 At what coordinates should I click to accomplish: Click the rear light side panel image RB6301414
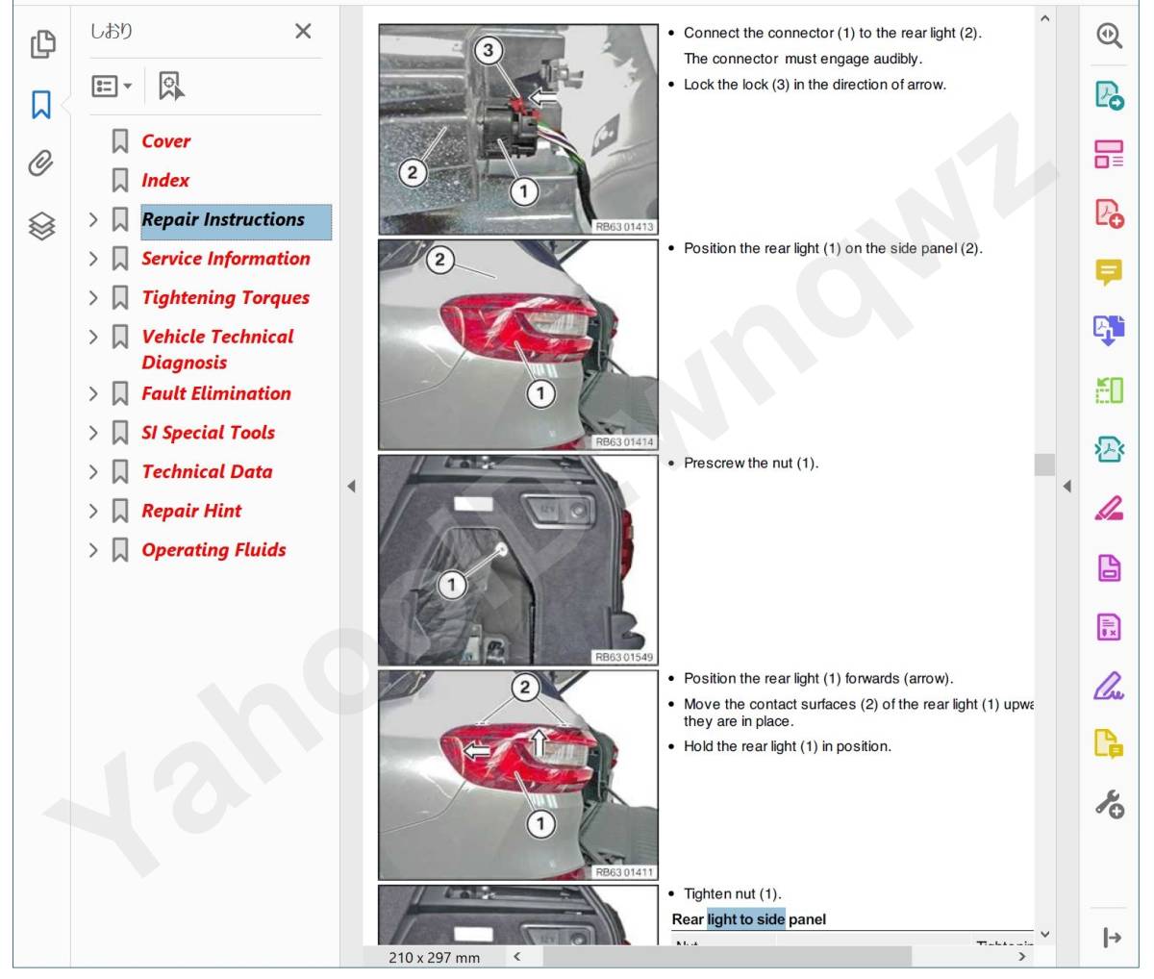pyautogui.click(x=518, y=344)
